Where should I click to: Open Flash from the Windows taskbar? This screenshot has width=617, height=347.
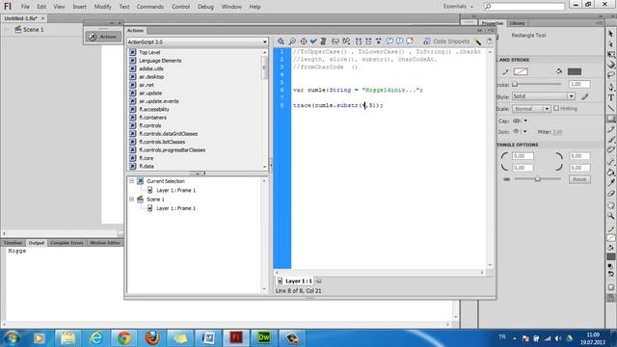point(235,337)
